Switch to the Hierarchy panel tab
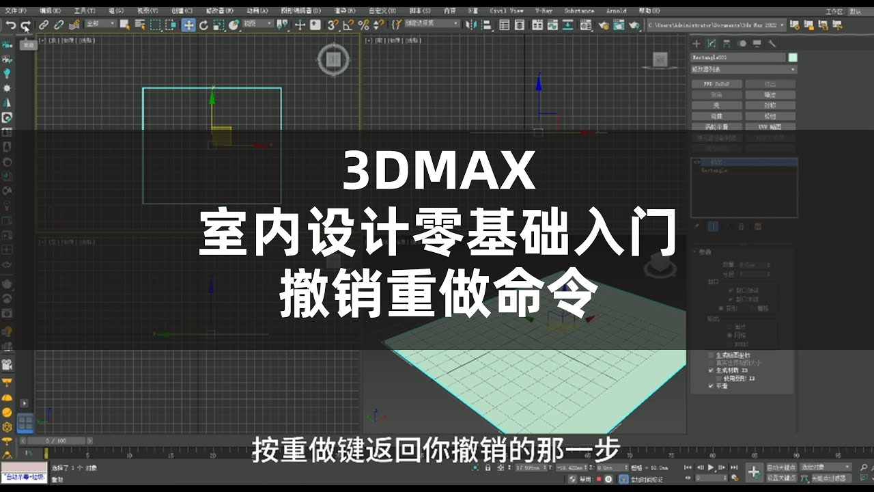Viewport: 874px width, 492px height. (x=727, y=44)
